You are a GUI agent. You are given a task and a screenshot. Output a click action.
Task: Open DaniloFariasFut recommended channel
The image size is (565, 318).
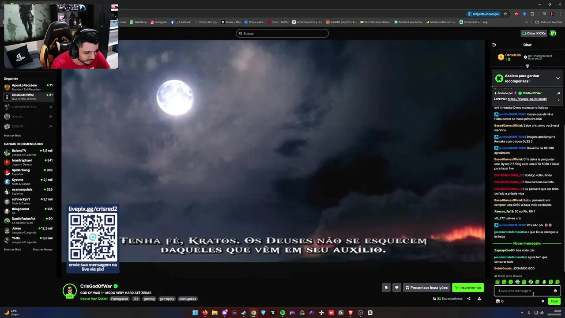[28, 220]
